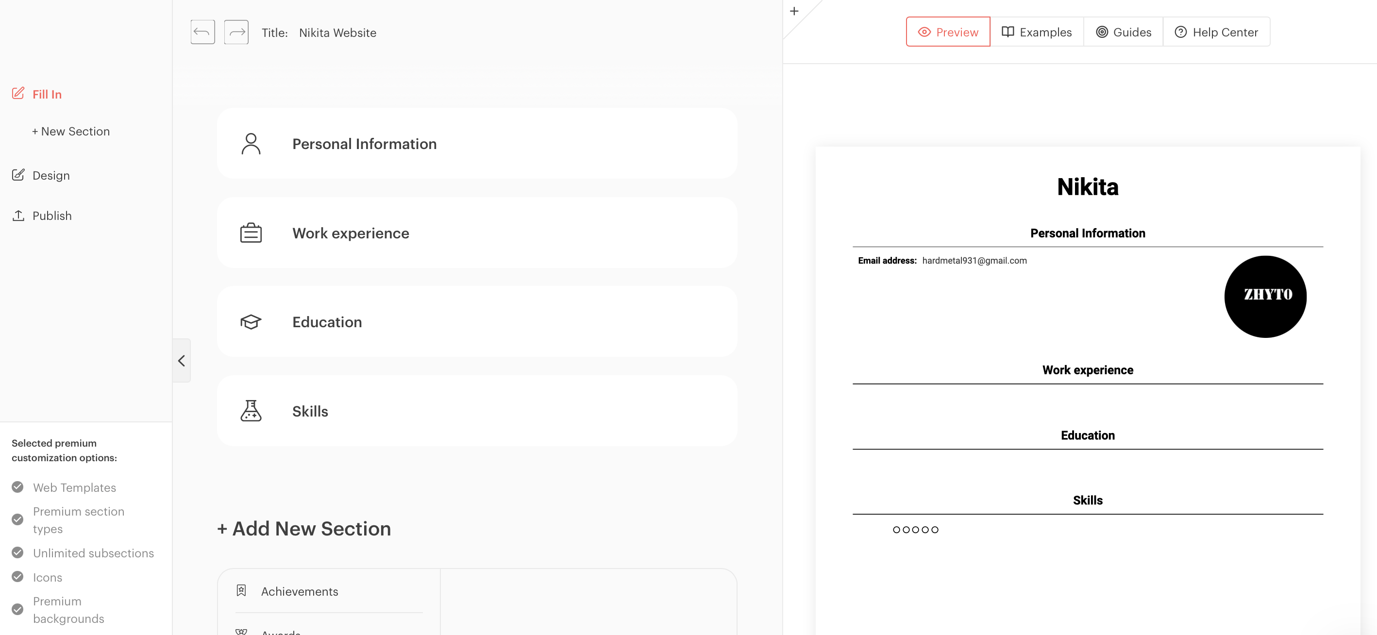Collapse the editor panel with the chevron
This screenshot has height=635, width=1377.
(181, 360)
